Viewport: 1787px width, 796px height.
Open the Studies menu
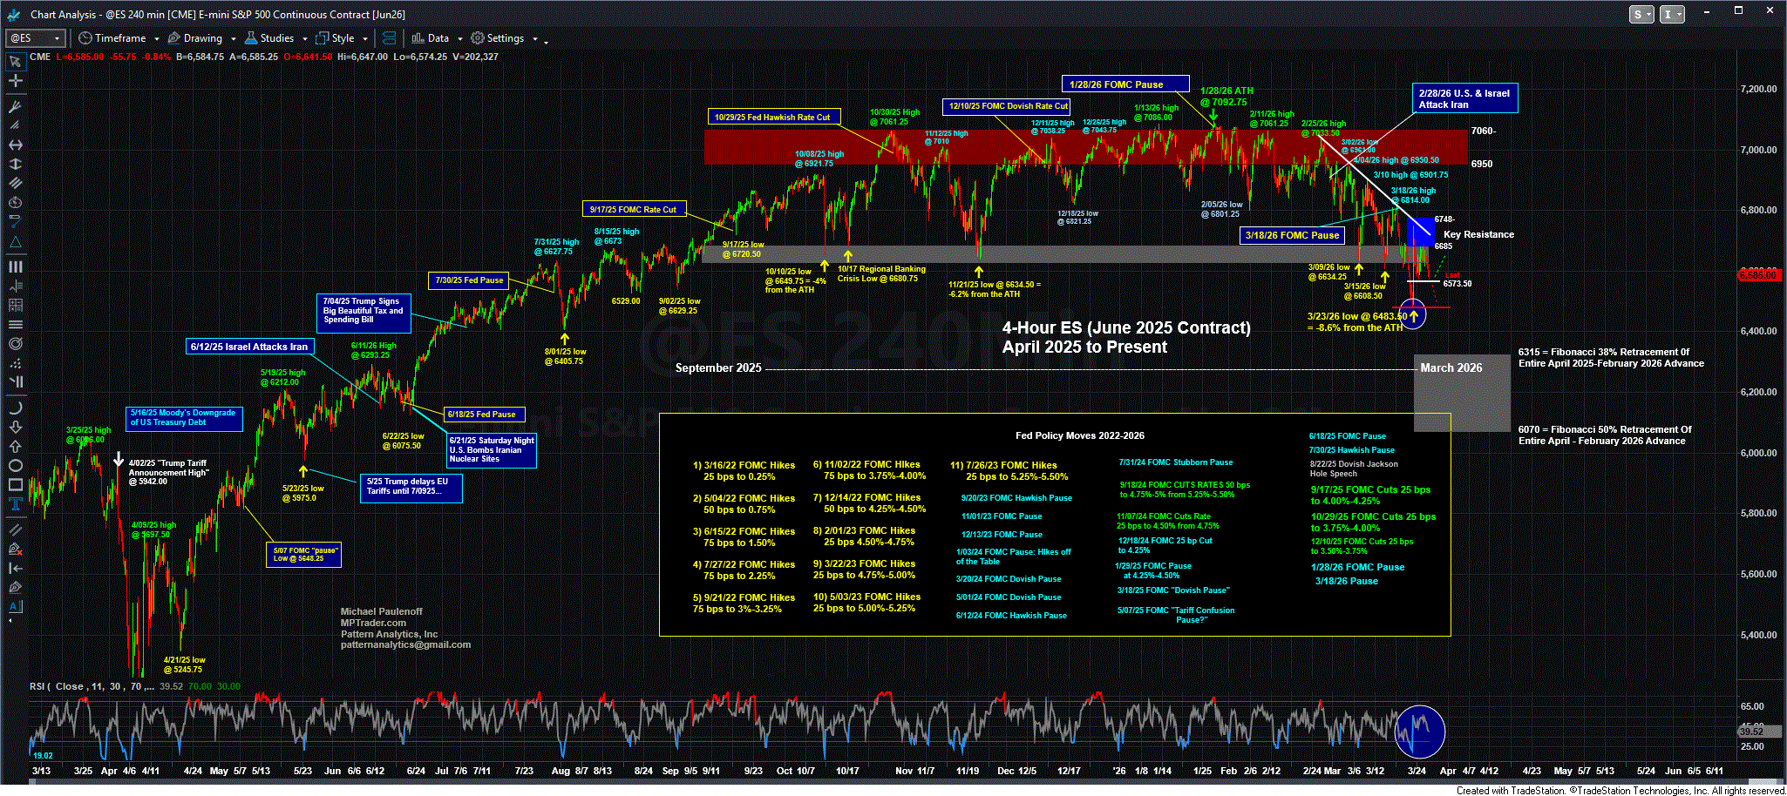270,38
